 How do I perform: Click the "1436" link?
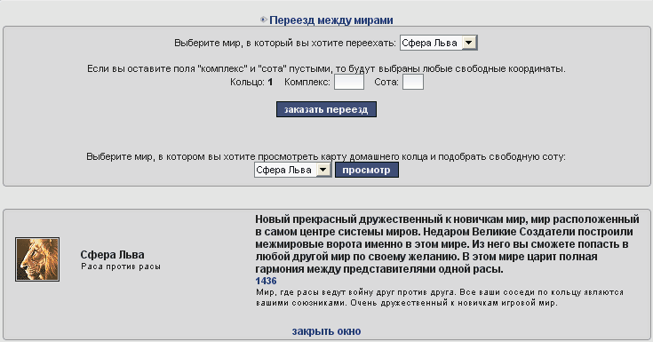[x=267, y=281]
